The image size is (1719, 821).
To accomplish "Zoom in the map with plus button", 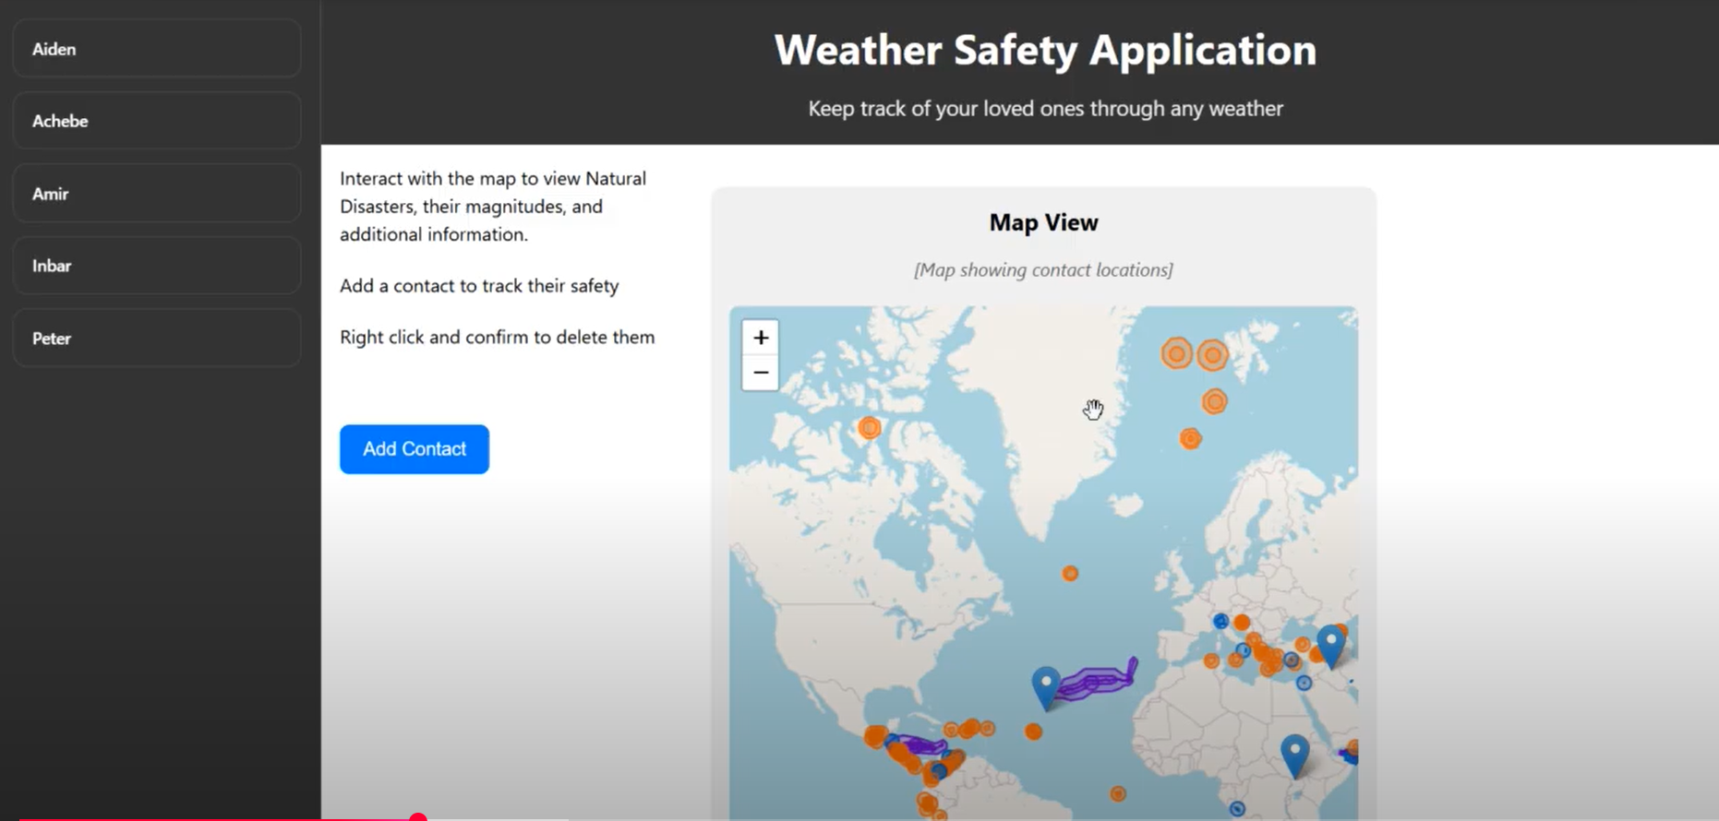I will click(x=761, y=338).
